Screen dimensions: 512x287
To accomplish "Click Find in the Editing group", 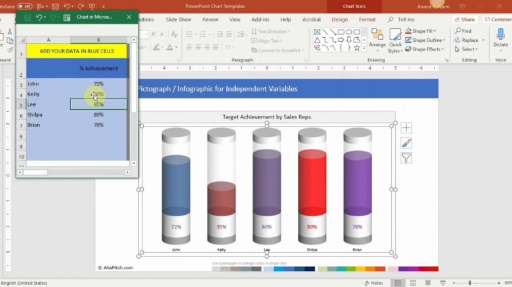I will point(463,31).
